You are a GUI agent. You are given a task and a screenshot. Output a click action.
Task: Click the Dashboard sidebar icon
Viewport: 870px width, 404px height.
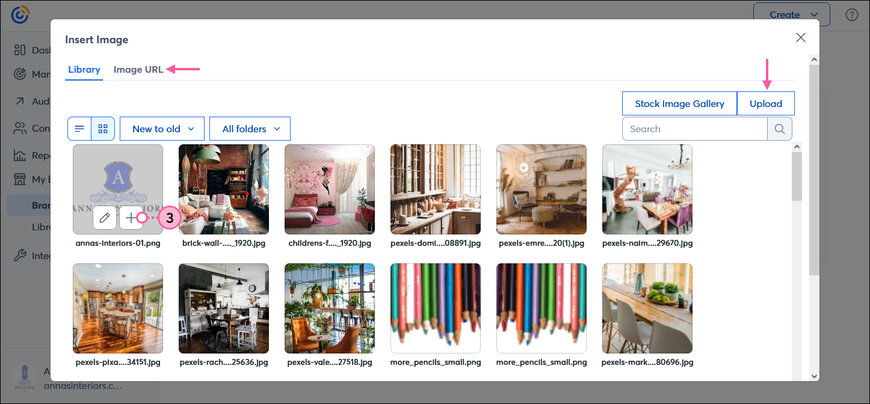[x=20, y=50]
